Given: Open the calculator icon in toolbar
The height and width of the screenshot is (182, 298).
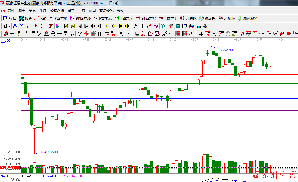Looking at the screenshot, I should pyautogui.click(x=178, y=26).
